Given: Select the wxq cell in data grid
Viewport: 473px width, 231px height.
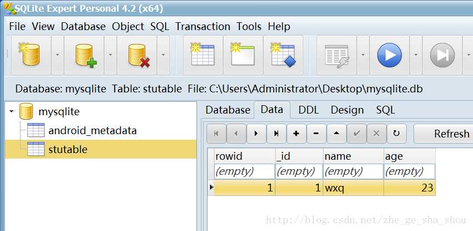Looking at the screenshot, I should point(353,188).
